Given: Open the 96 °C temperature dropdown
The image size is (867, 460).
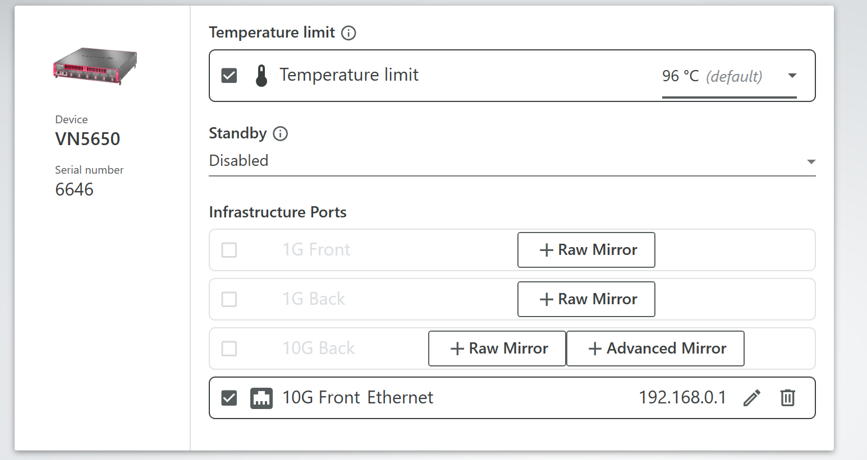Looking at the screenshot, I should [x=729, y=76].
